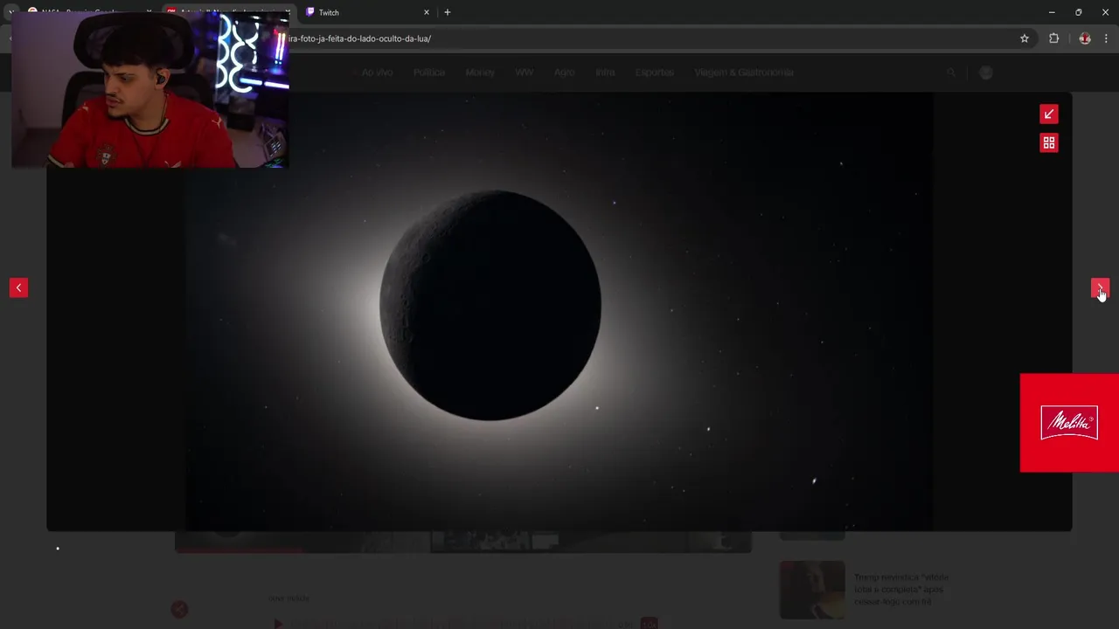
Task: Open the Chrome three-dot menu
Action: pos(1106,38)
